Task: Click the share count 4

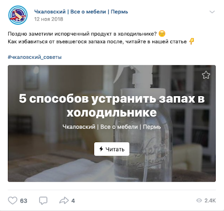Action: 73,201
